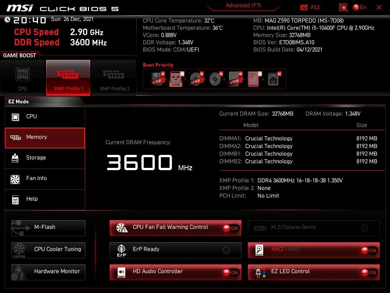390x293 pixels.
Task: Toggle CPU Fan Fail Warning Control switch
Action: coord(230,228)
